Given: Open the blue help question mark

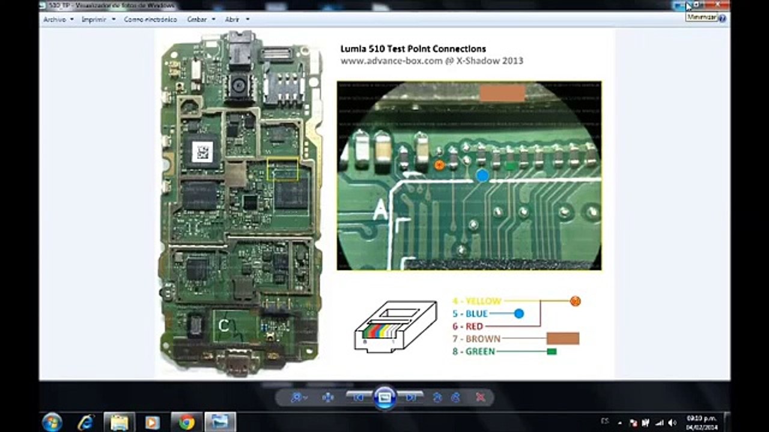Looking at the screenshot, I should point(722,19).
